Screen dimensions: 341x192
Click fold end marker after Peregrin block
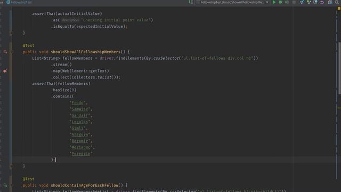[x=12, y=166]
